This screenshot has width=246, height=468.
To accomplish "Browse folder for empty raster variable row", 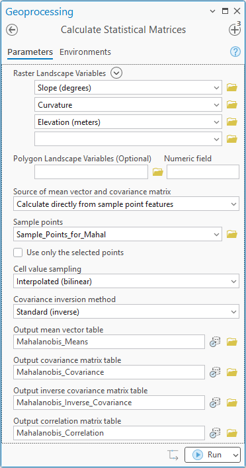I will 232,139.
